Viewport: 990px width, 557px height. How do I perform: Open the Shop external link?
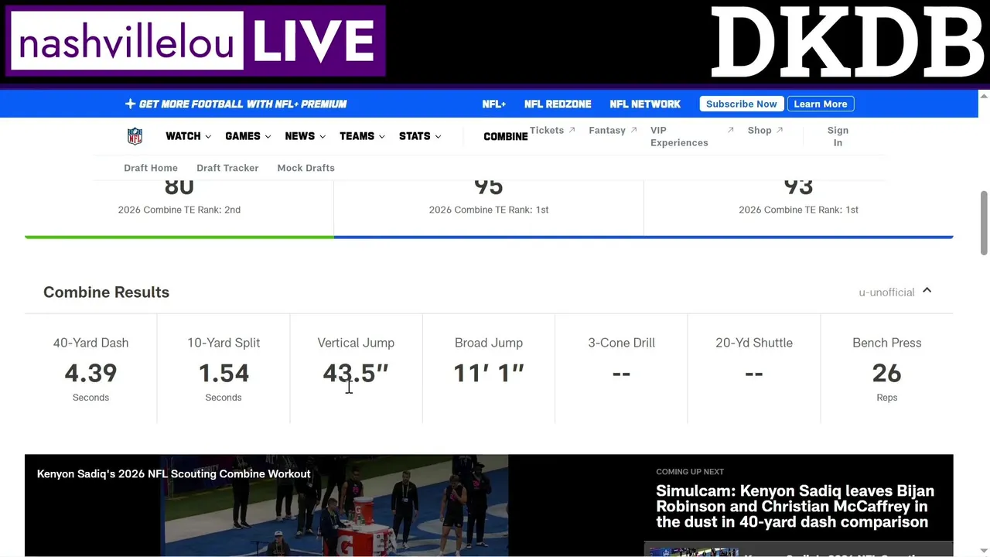point(765,130)
